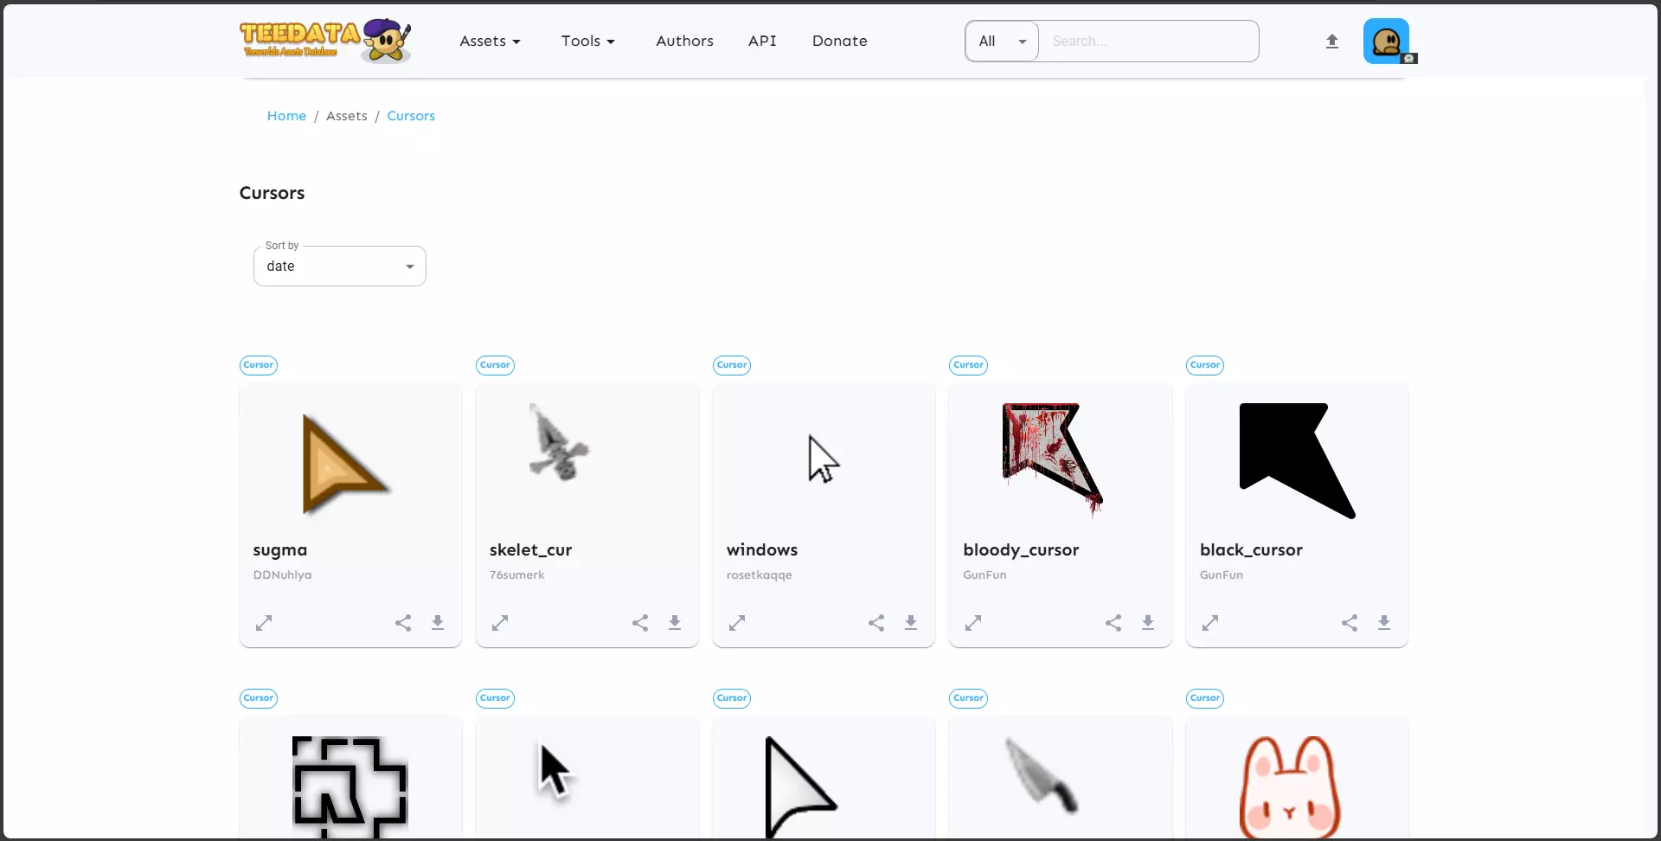
Task: Share the skelet_cur cursor
Action: pos(640,623)
